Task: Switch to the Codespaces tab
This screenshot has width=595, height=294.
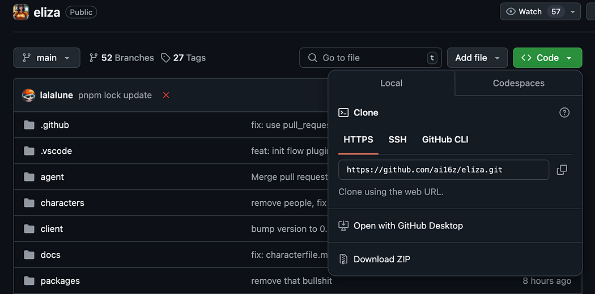Action: (518, 83)
